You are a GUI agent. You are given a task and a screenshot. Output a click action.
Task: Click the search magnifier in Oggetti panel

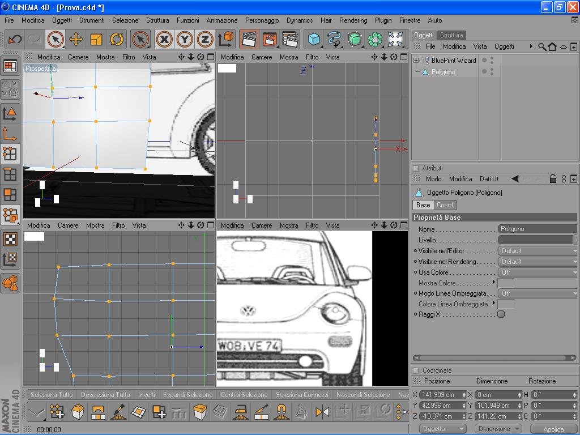(542, 46)
